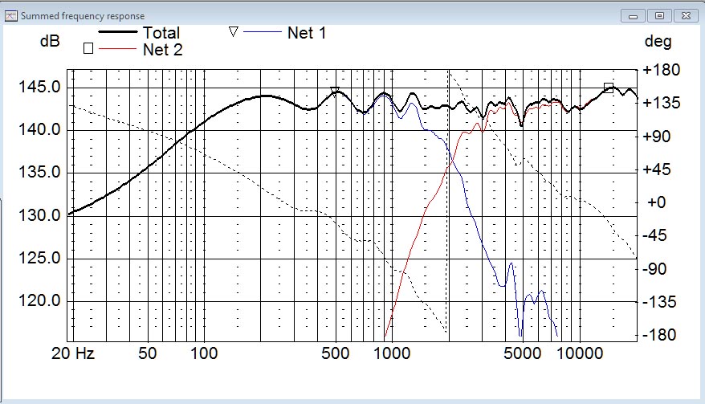Select the Net 1 legend label
The width and height of the screenshot is (705, 404).
[x=307, y=33]
